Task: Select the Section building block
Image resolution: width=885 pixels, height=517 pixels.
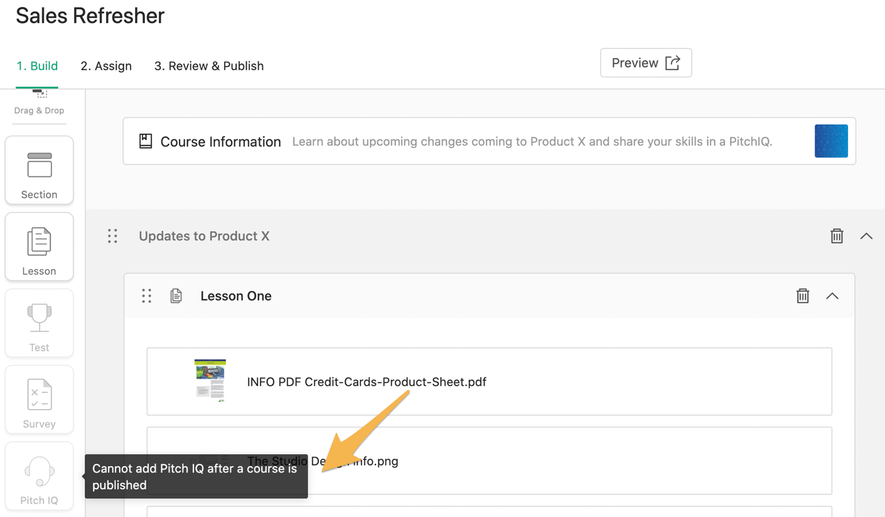Action: click(x=39, y=170)
